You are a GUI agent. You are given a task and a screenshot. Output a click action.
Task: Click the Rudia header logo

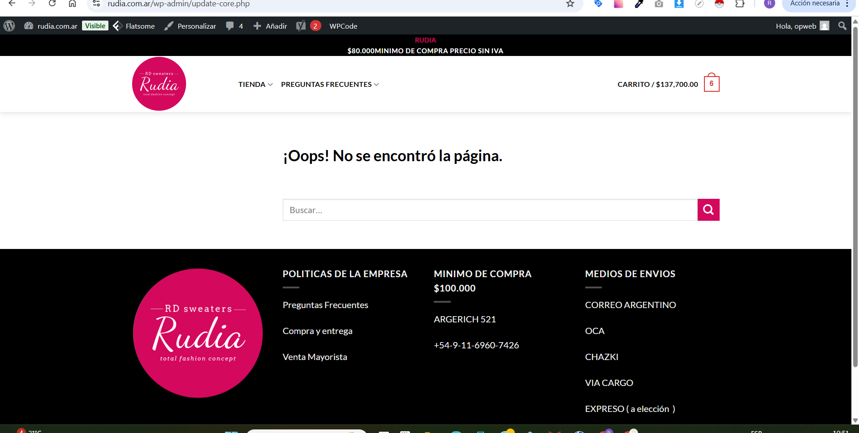click(159, 84)
